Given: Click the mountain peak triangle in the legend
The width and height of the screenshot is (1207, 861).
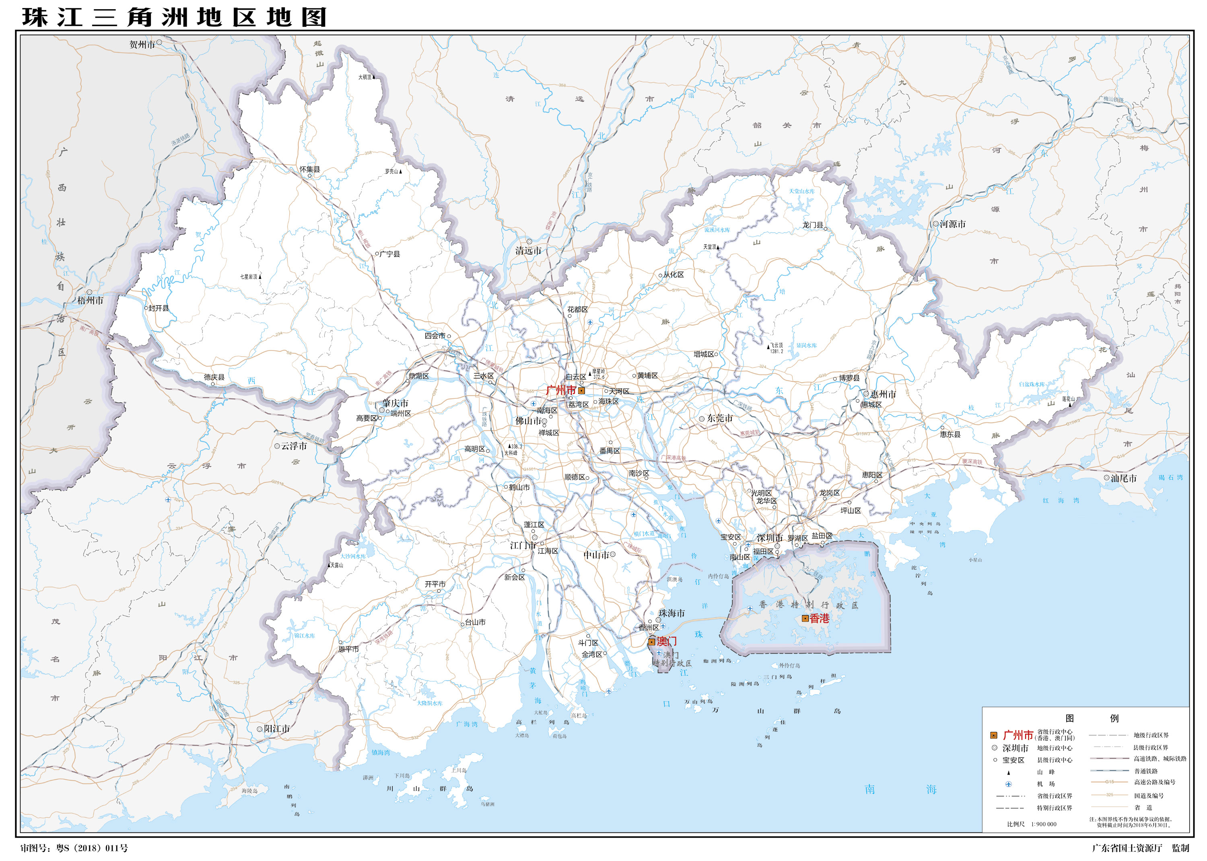Looking at the screenshot, I should coord(1008,773).
